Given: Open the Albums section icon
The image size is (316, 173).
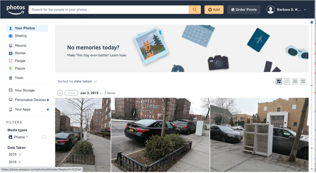Looking at the screenshot, I should tap(11, 45).
